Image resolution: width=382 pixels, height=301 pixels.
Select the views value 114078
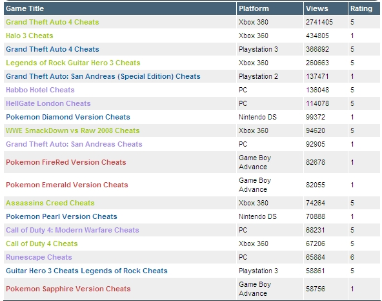[x=317, y=103]
